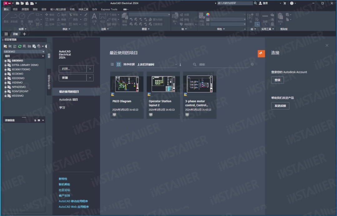
Task: Click the New file icon in quick access toolbar
Action: (x=17, y=3)
